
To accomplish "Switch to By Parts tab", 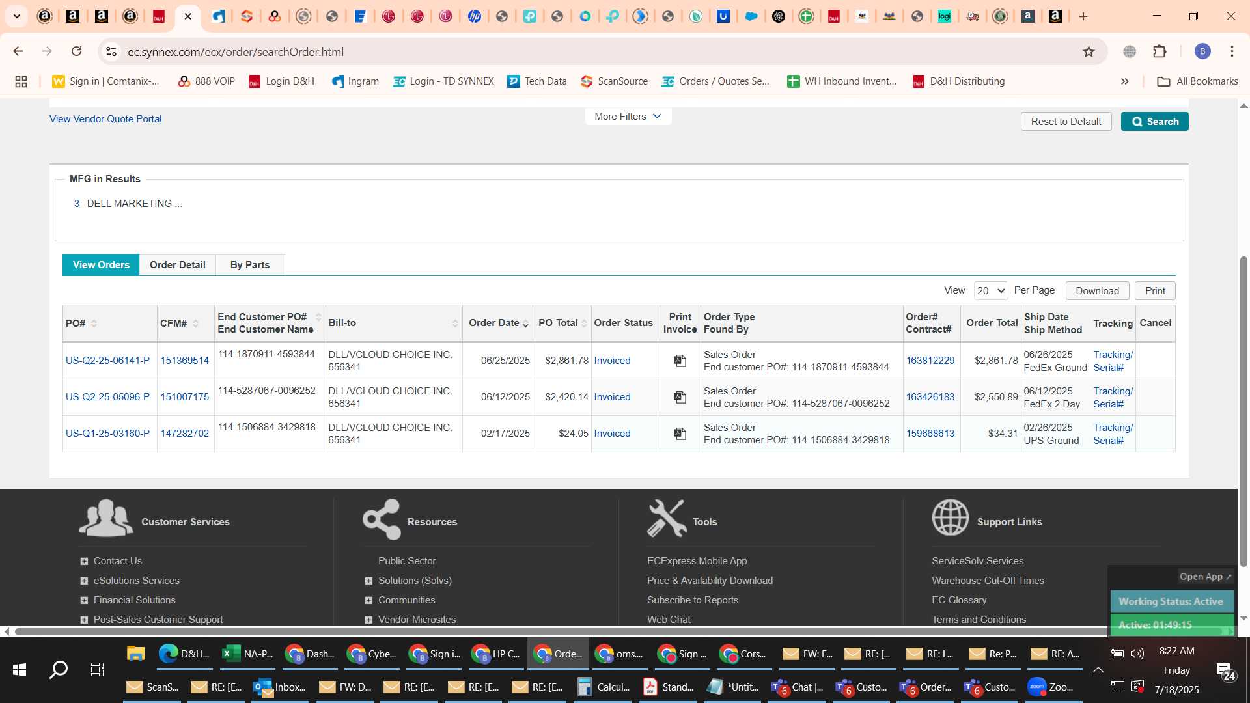I will [x=250, y=265].
